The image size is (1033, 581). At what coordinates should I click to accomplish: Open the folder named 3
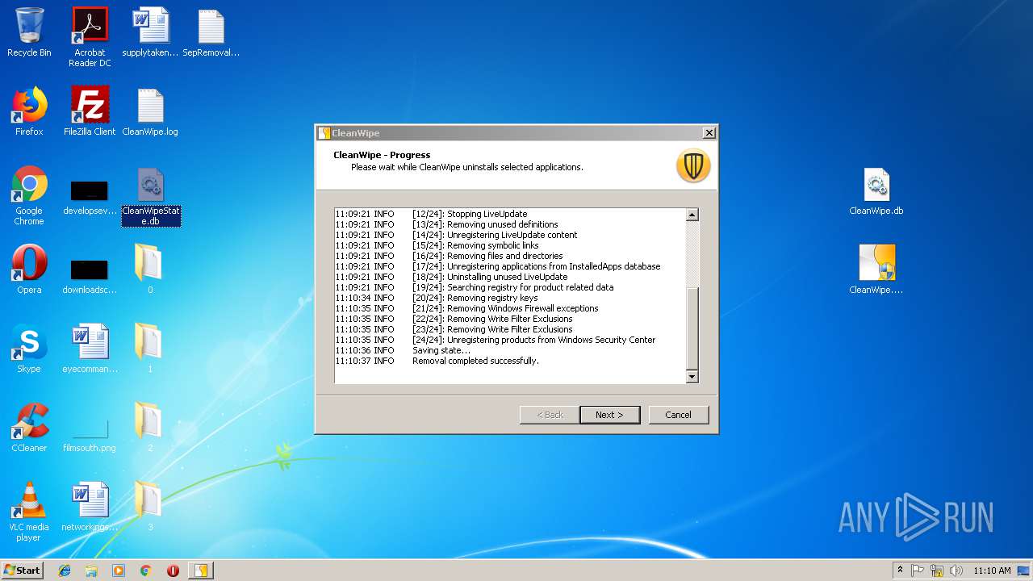click(149, 507)
